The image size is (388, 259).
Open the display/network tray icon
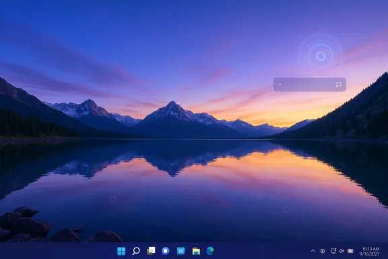(333, 251)
